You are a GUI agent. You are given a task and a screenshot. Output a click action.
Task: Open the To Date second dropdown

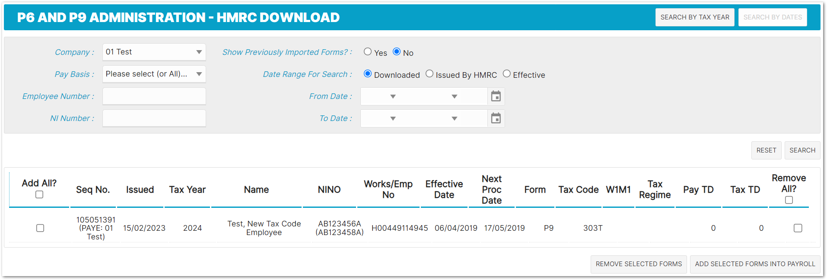[432, 118]
